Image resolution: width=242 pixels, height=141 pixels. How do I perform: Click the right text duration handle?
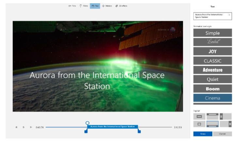point(139,131)
